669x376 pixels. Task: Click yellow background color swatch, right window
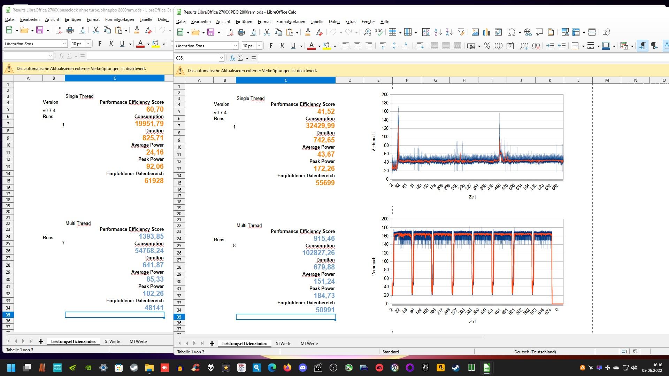326,46
